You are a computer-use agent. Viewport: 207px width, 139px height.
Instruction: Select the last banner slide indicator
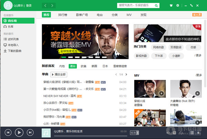(104, 57)
